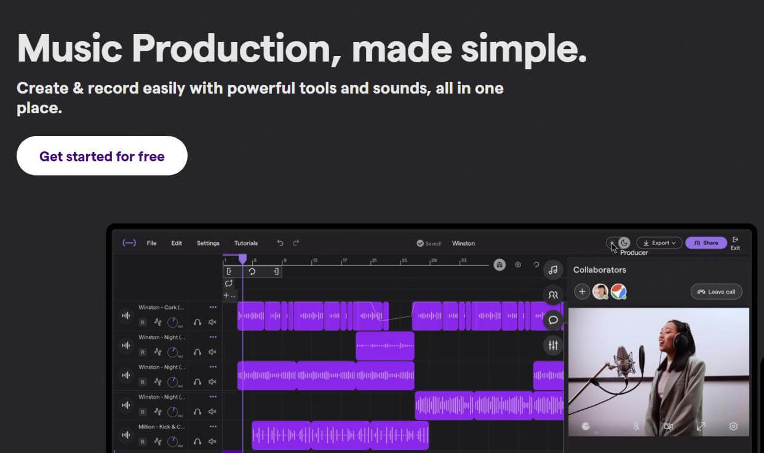Viewport: 764px width, 453px height.
Task: Open options menu for Million - Kick track
Action: [x=212, y=426]
